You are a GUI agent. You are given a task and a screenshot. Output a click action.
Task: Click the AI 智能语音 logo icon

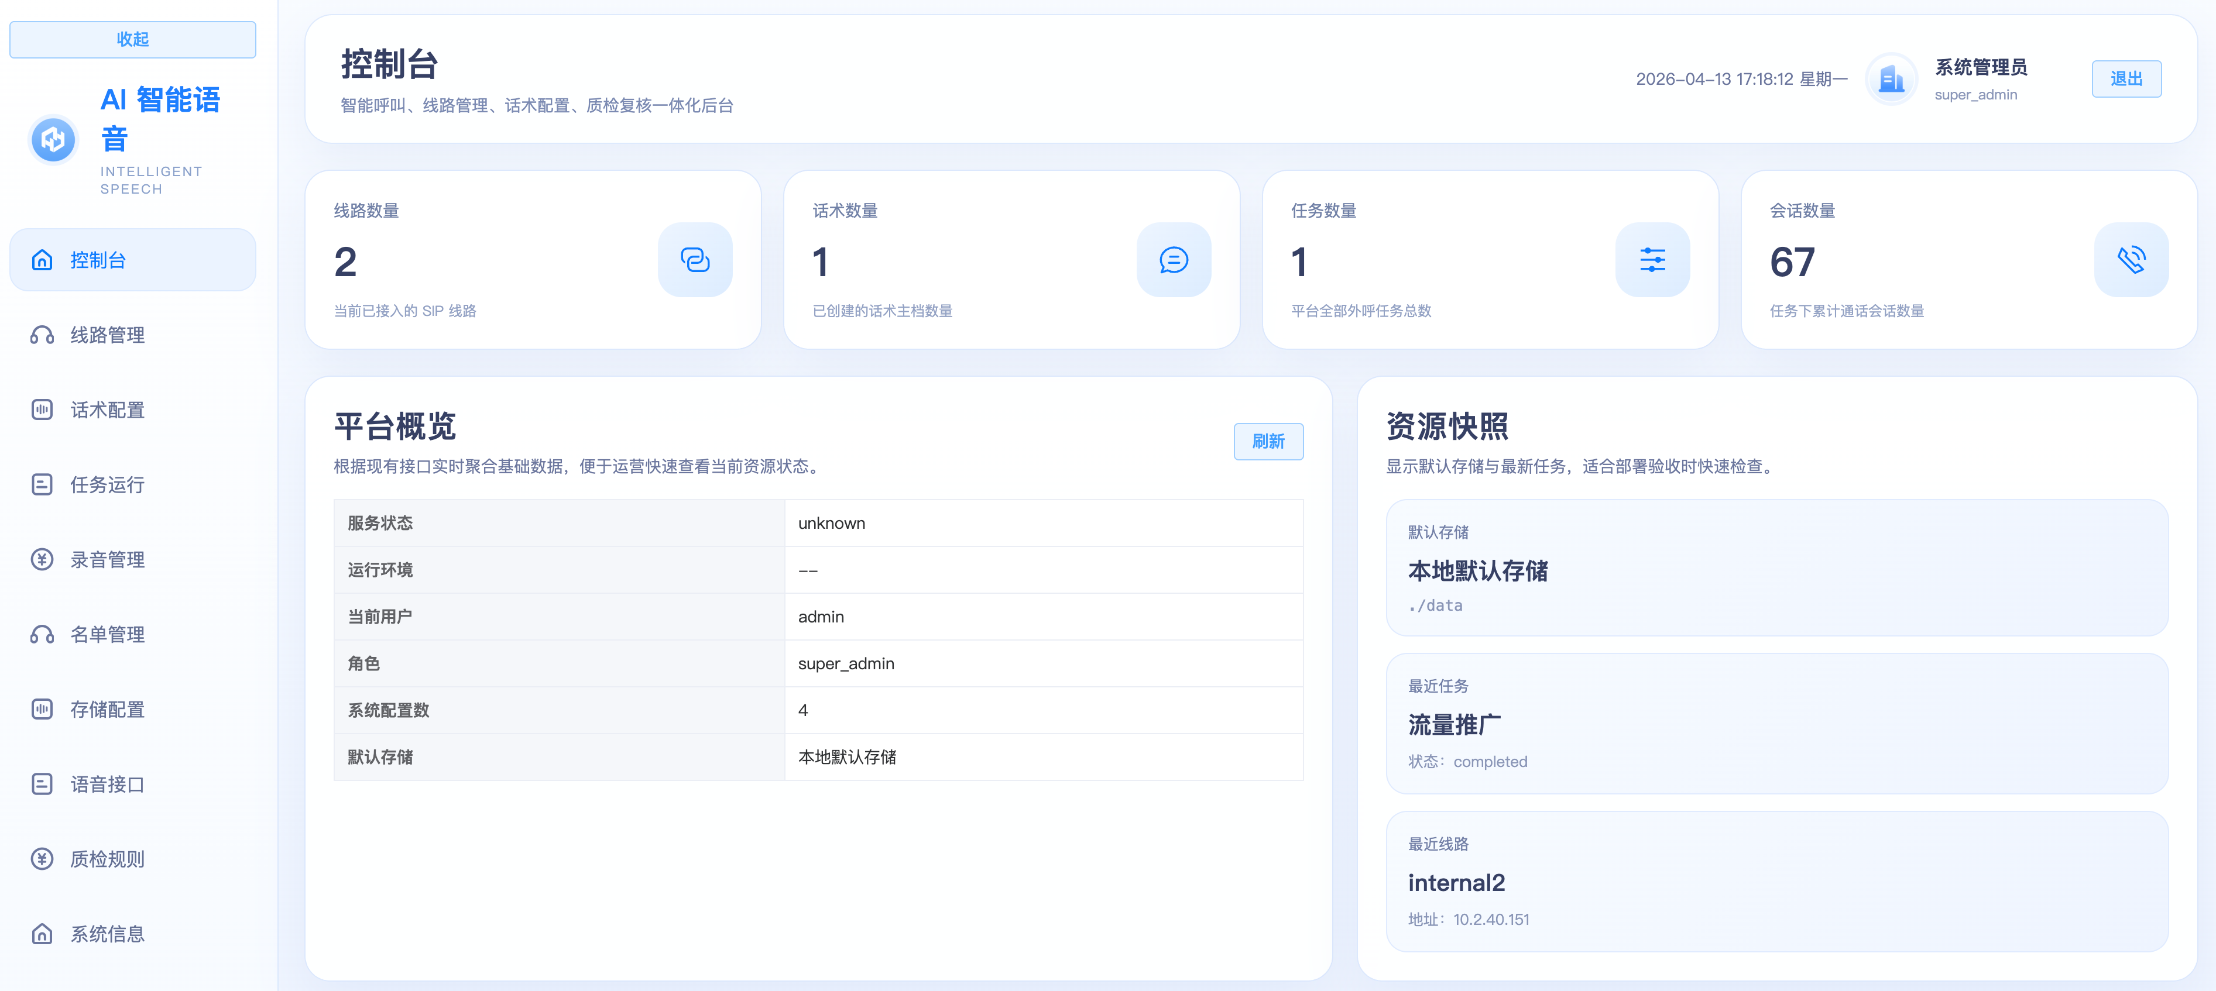pos(53,139)
